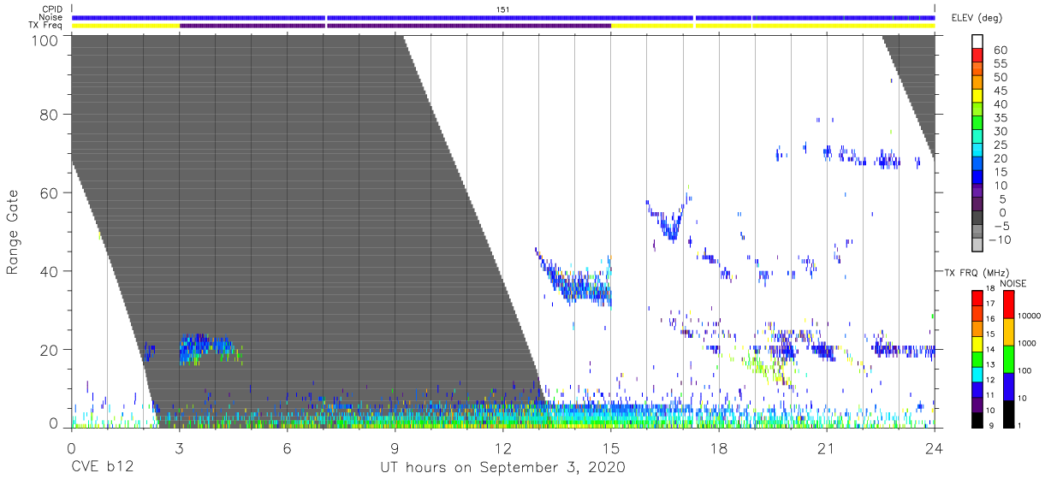This screenshot has width=1051, height=485.
Task: Click the green segment of noise color bar
Action: [x=1008, y=358]
